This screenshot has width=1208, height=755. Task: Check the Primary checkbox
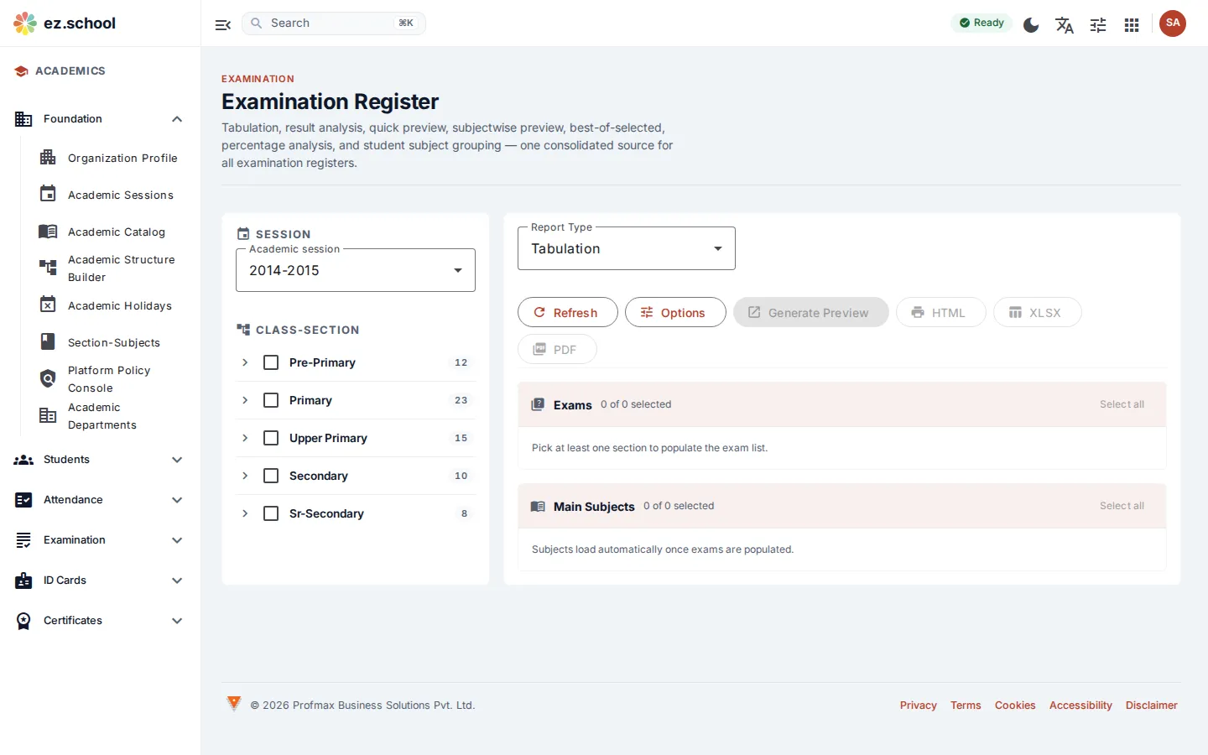click(271, 400)
